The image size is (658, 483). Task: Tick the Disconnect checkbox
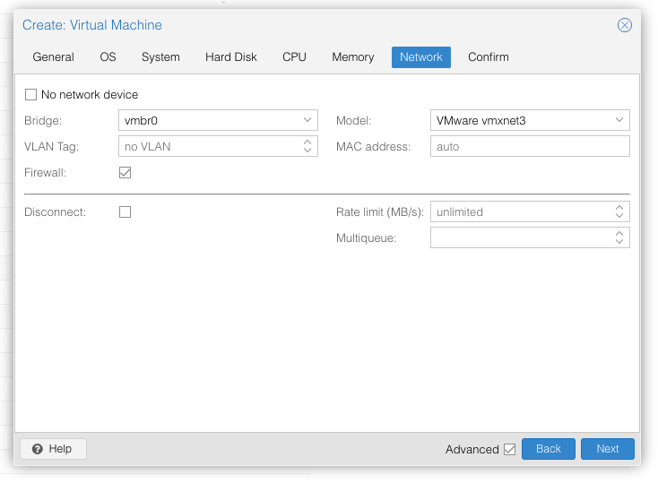click(125, 211)
